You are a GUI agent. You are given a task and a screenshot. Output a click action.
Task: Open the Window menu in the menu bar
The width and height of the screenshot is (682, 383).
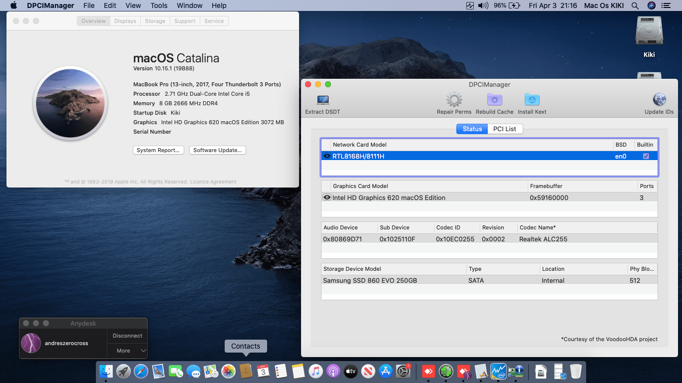tap(189, 5)
